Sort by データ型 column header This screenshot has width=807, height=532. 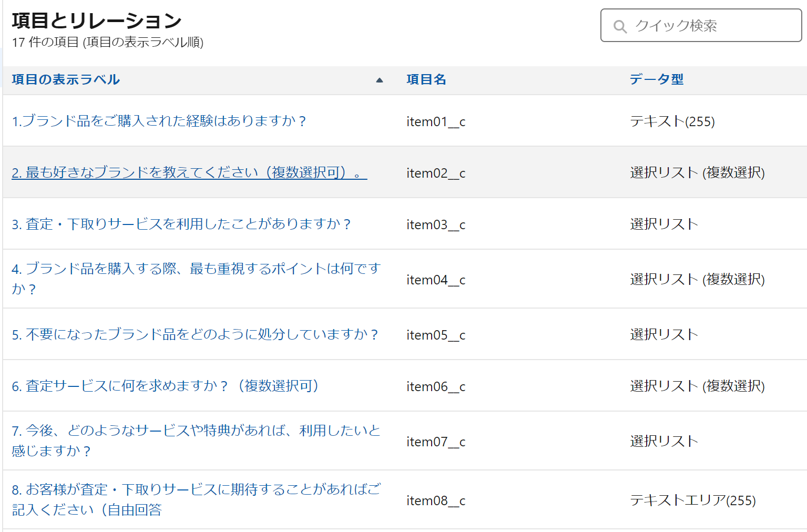656,79
